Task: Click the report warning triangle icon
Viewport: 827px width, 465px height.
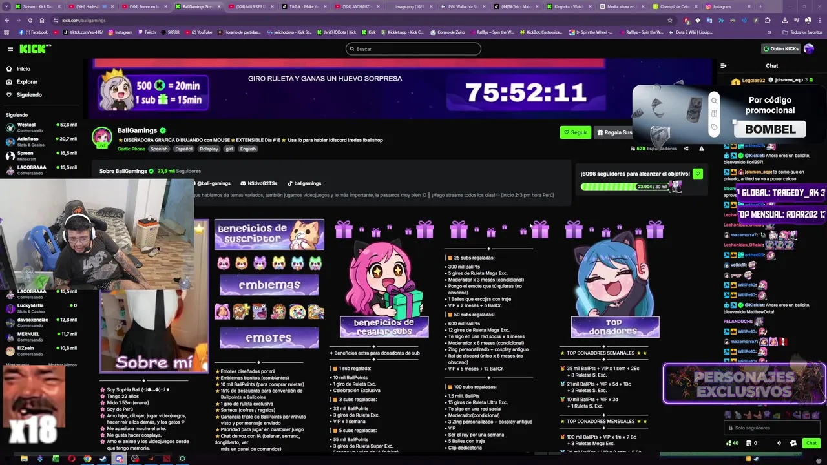Action: 702,149
